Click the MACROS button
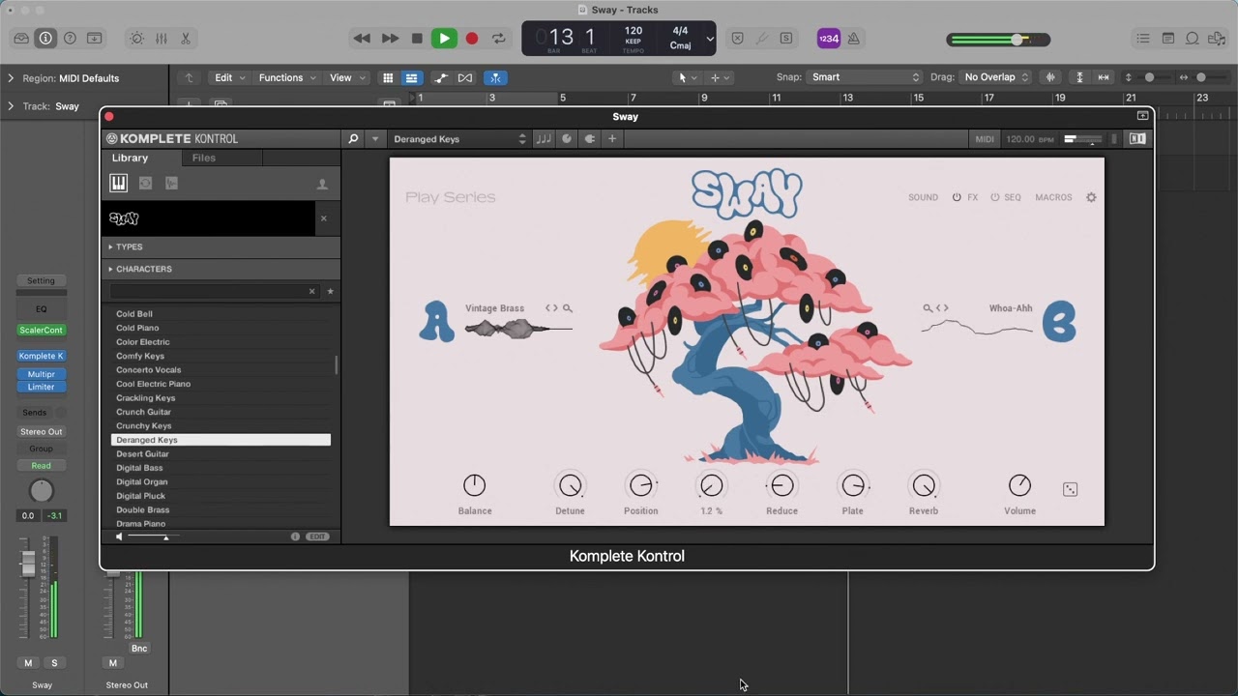Viewport: 1238px width, 696px height. click(1053, 197)
